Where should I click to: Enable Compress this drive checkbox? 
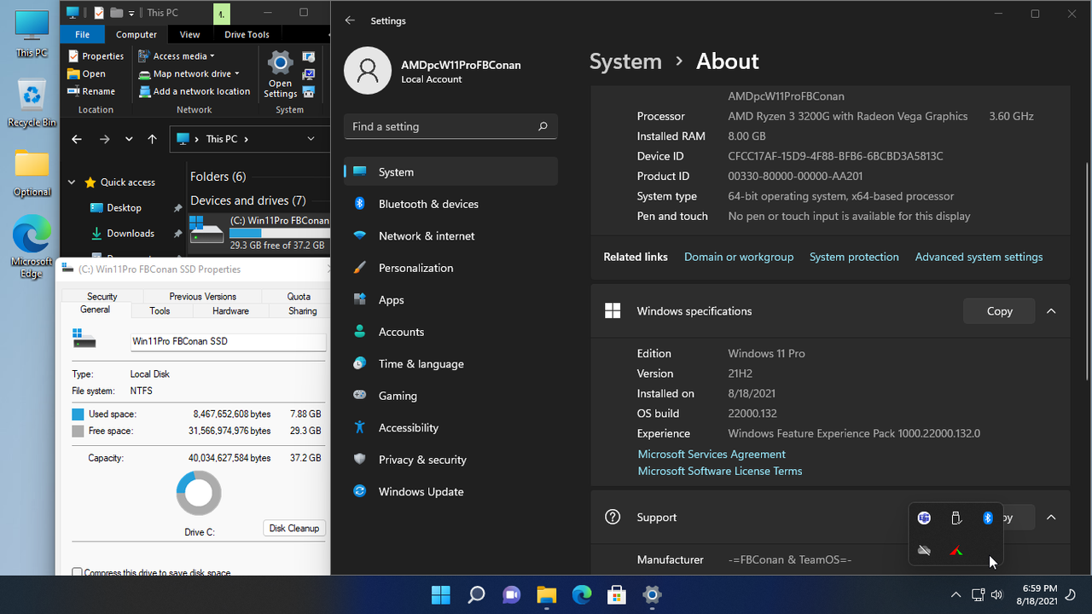pos(78,573)
